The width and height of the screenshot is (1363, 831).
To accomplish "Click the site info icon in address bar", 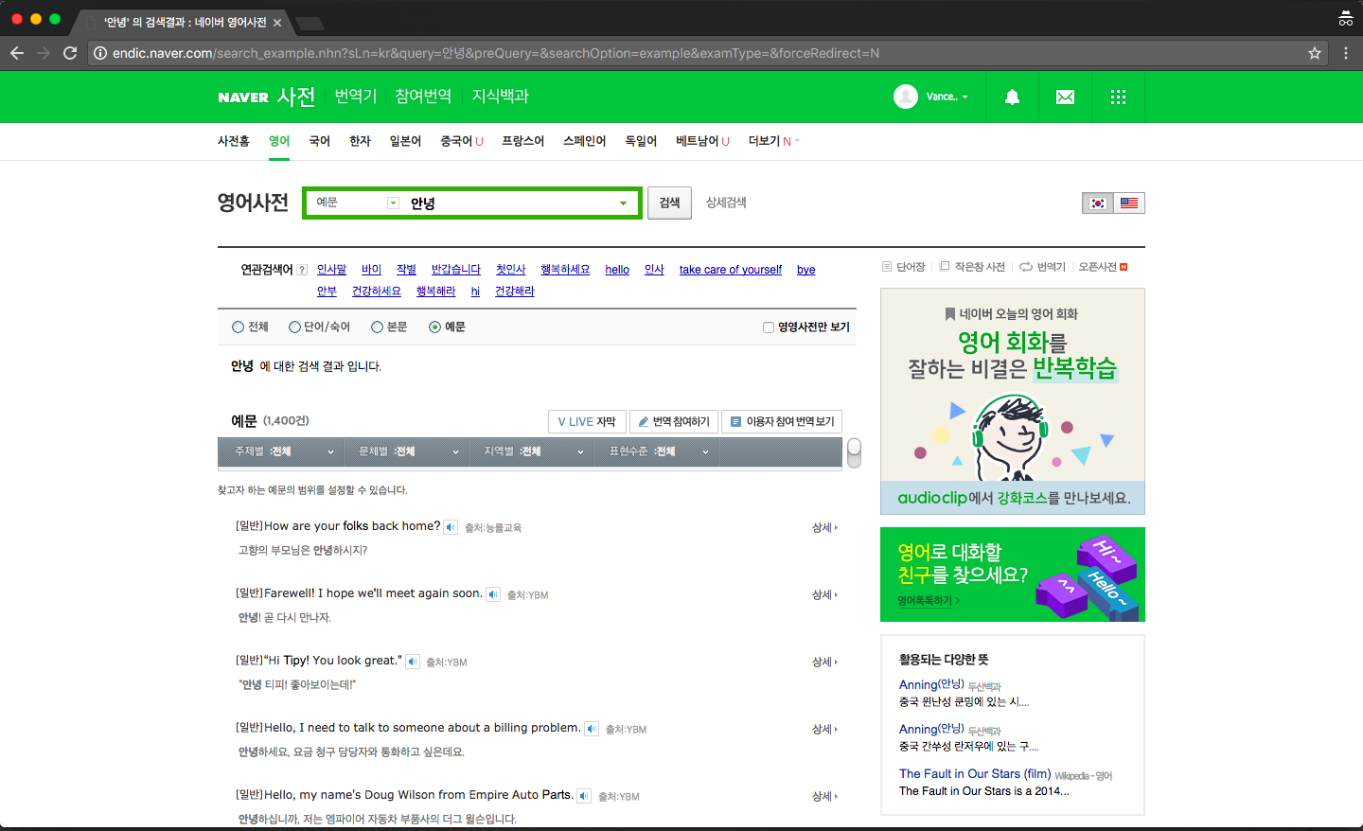I will (99, 53).
